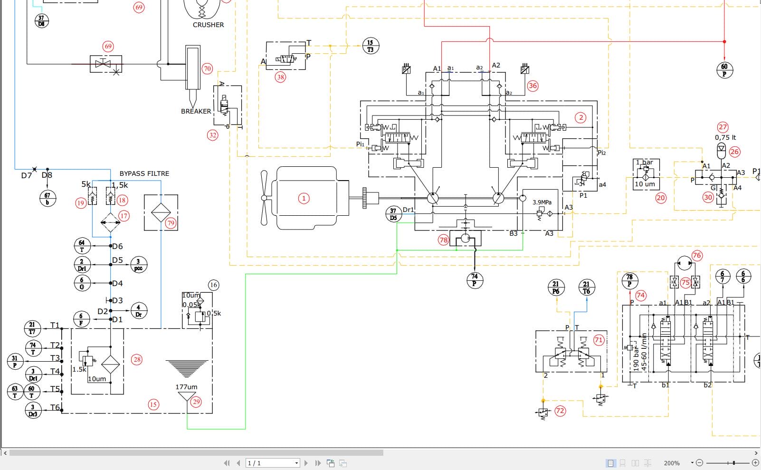
Task: Enable continuous facing pages layout
Action: click(648, 462)
